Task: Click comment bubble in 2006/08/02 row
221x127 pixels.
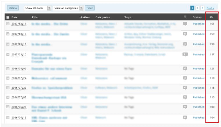Action: click(185, 69)
